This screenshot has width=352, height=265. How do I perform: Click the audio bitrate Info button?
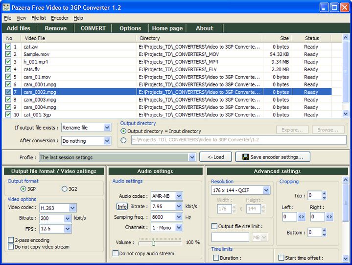pyautogui.click(x=122, y=206)
